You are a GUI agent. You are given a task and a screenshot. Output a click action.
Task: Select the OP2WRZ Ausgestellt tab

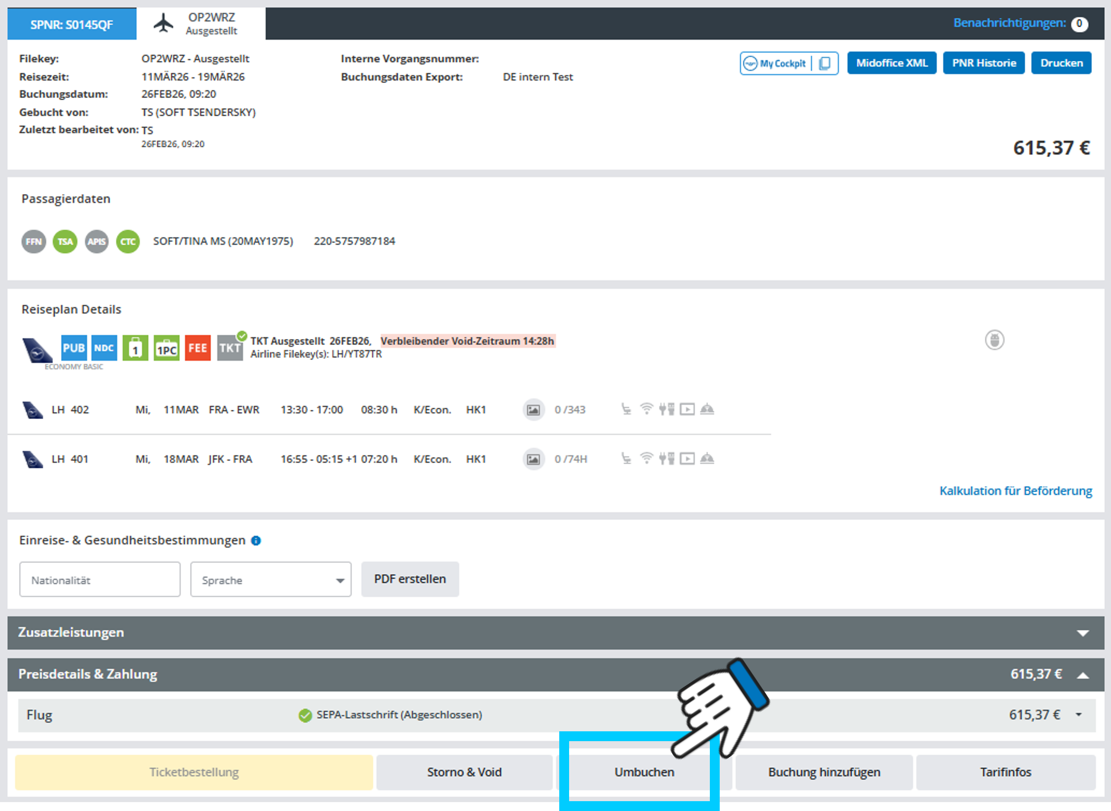[201, 23]
